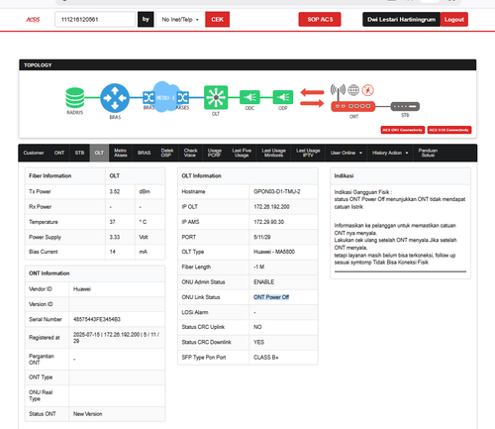Viewport: 495px width, 429px height.
Task: Click the green ODP icon
Action: click(283, 97)
